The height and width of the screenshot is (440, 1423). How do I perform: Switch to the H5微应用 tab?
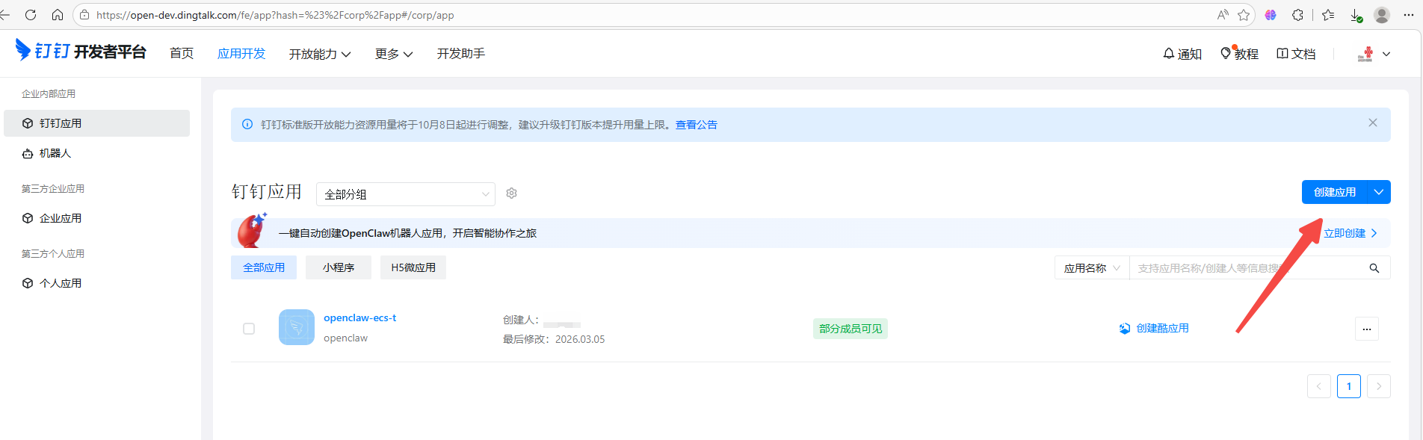413,267
